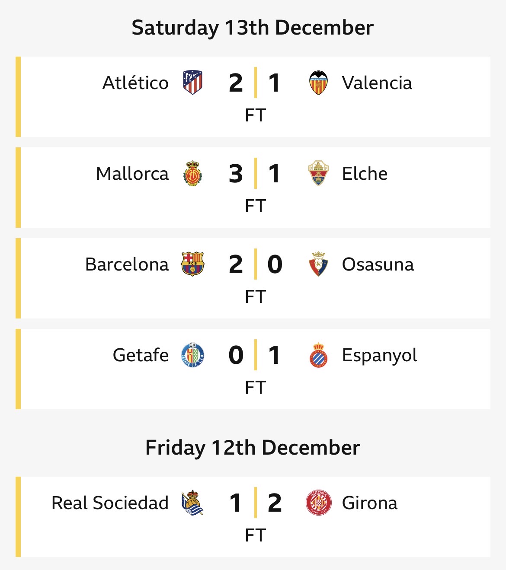506x570 pixels.
Task: Click the Mallorca club crest
Action: pyautogui.click(x=192, y=173)
